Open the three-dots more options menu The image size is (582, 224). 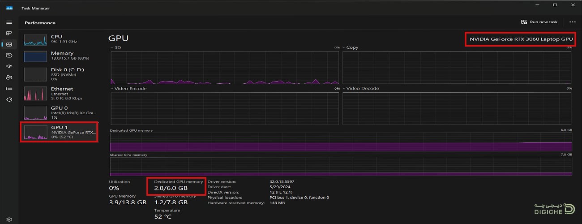(x=573, y=22)
